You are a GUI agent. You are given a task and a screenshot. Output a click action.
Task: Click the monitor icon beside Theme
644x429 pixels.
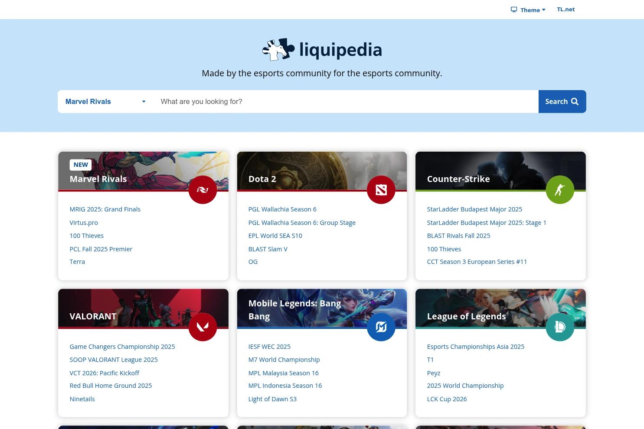click(x=514, y=9)
